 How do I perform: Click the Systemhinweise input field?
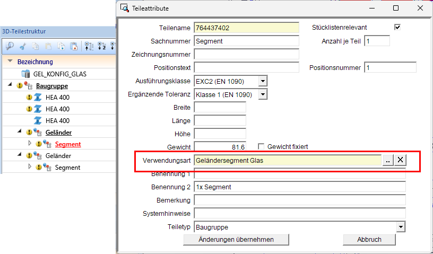coord(300,213)
